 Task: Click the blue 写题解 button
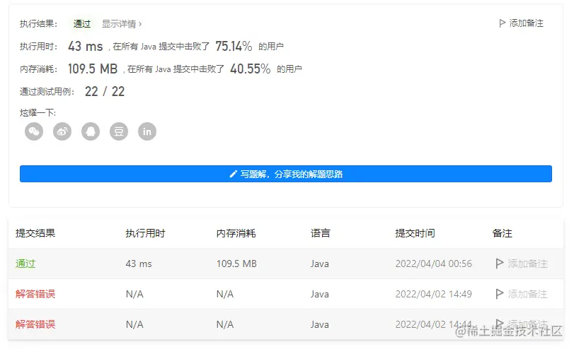pos(286,174)
